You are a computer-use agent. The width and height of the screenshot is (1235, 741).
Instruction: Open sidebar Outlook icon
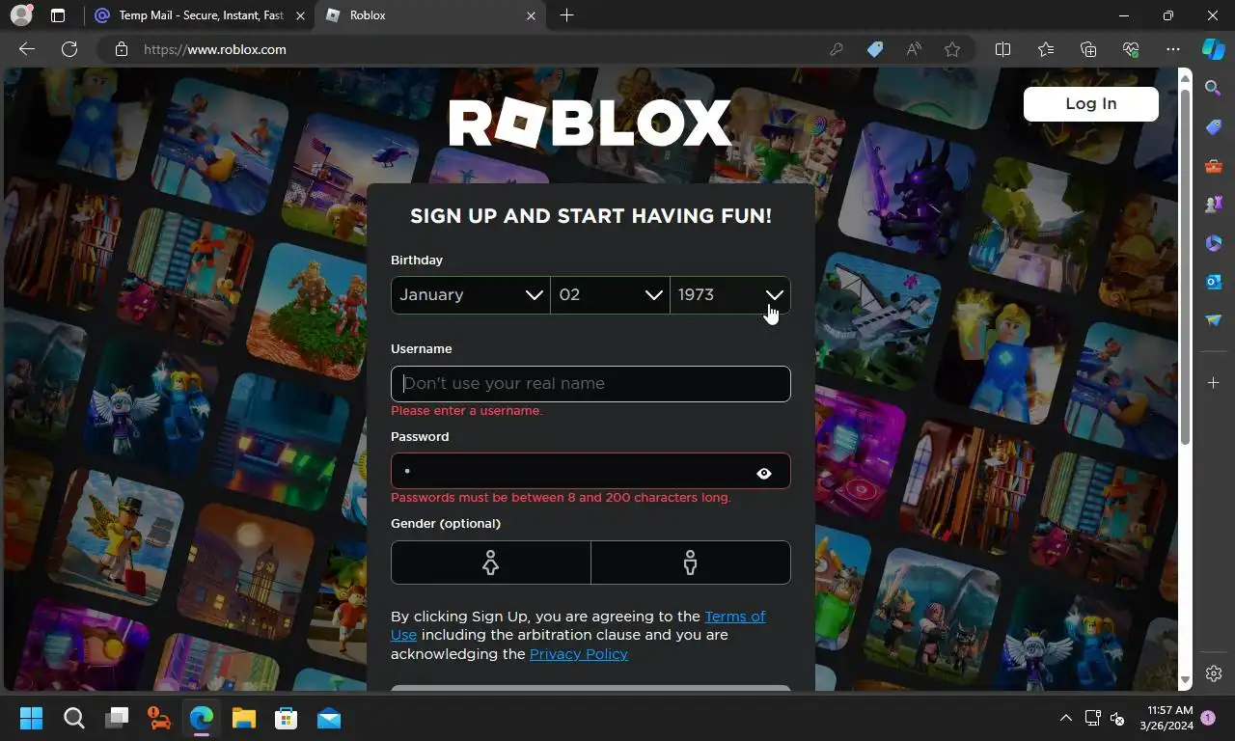tap(1214, 282)
